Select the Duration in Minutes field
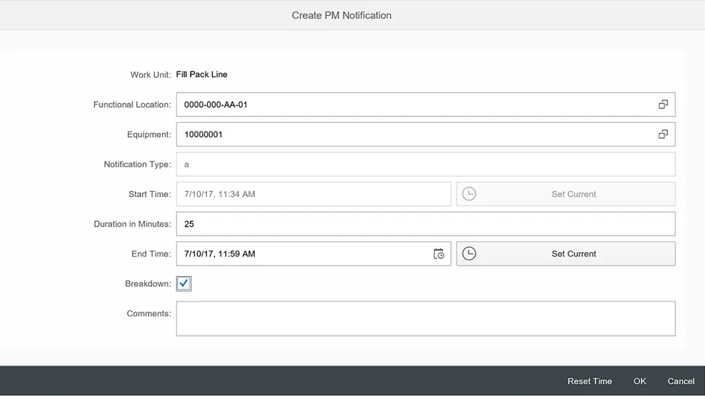Screen dimensions: 705x396 point(425,224)
